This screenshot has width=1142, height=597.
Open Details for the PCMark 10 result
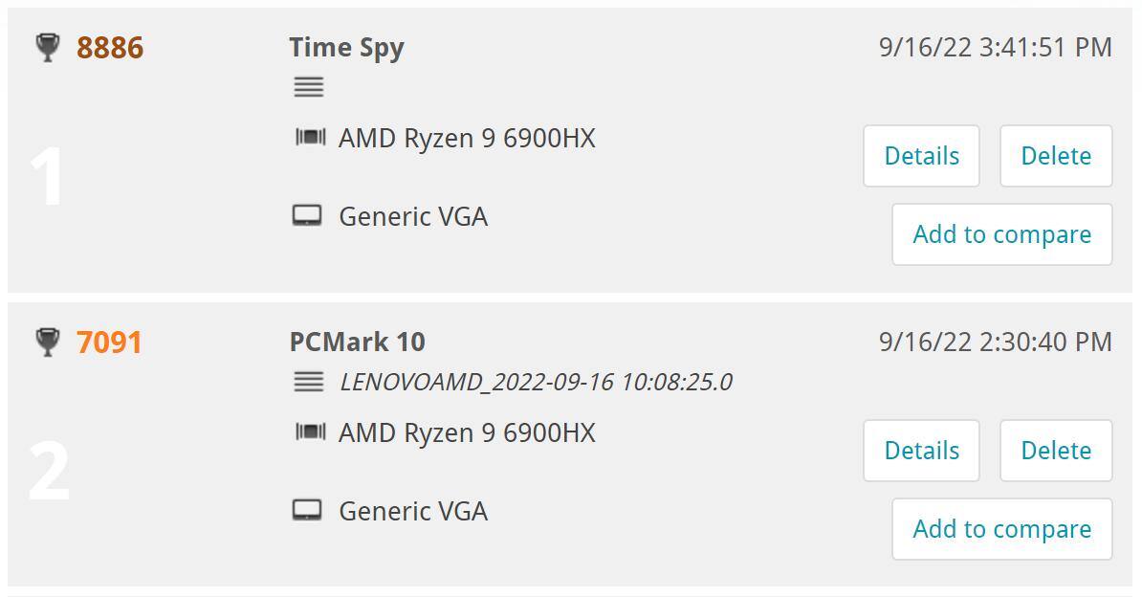point(921,451)
